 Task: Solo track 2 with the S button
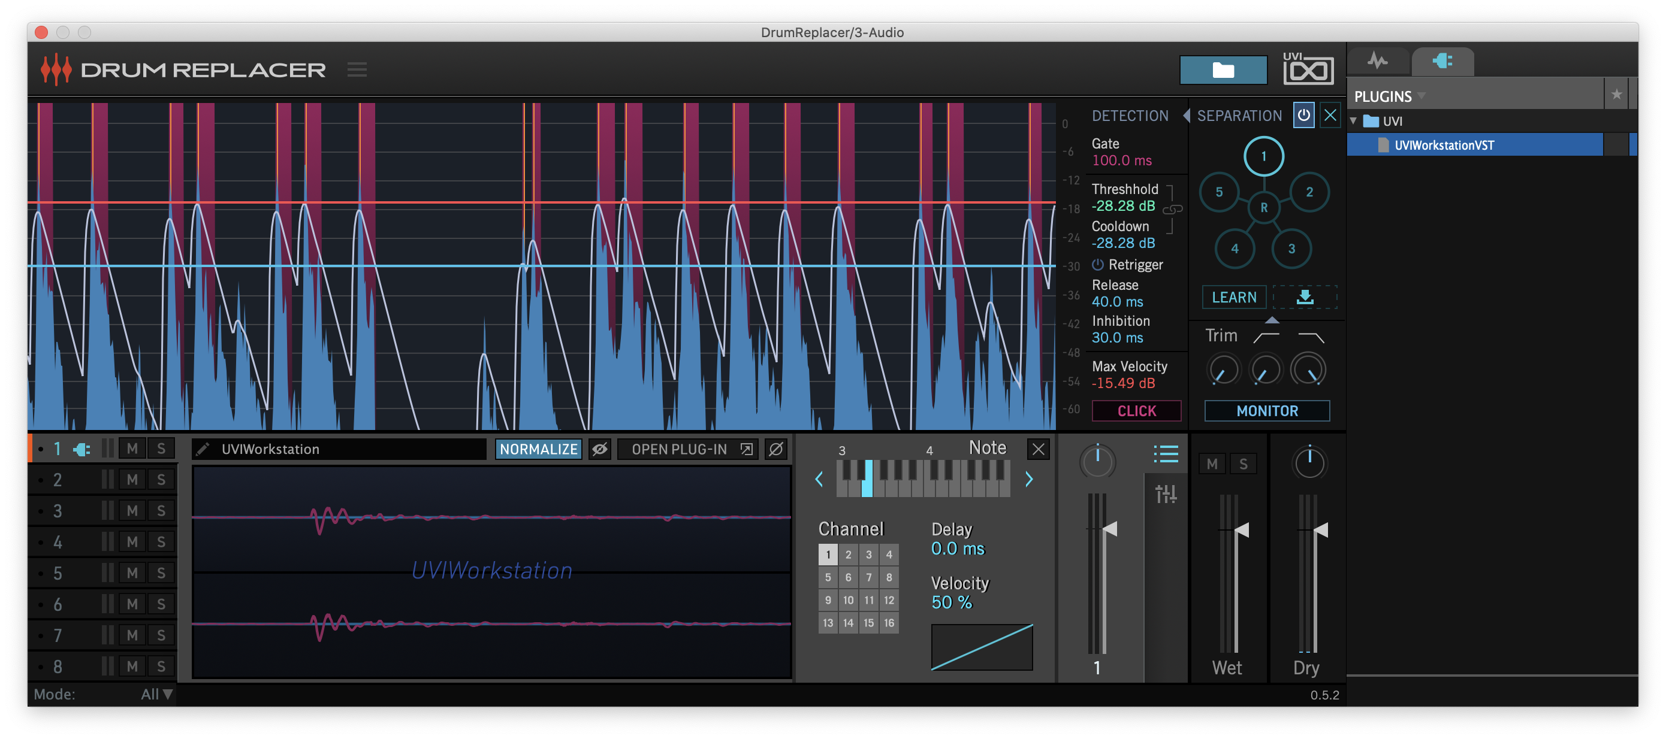coord(161,479)
